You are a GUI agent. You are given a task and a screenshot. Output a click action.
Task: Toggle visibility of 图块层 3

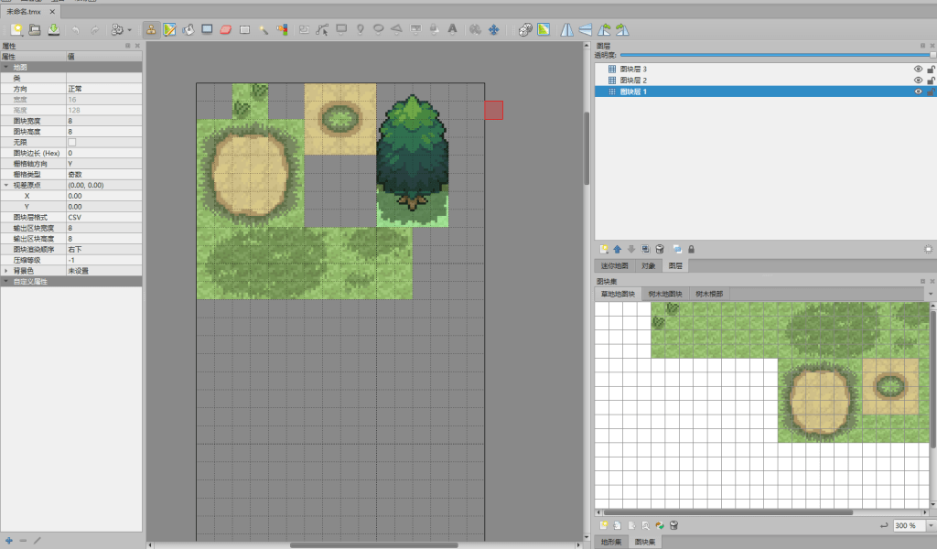pos(918,69)
